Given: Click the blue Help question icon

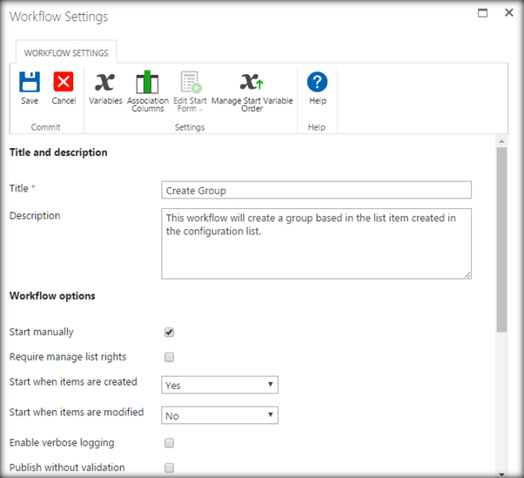Looking at the screenshot, I should click(x=318, y=83).
